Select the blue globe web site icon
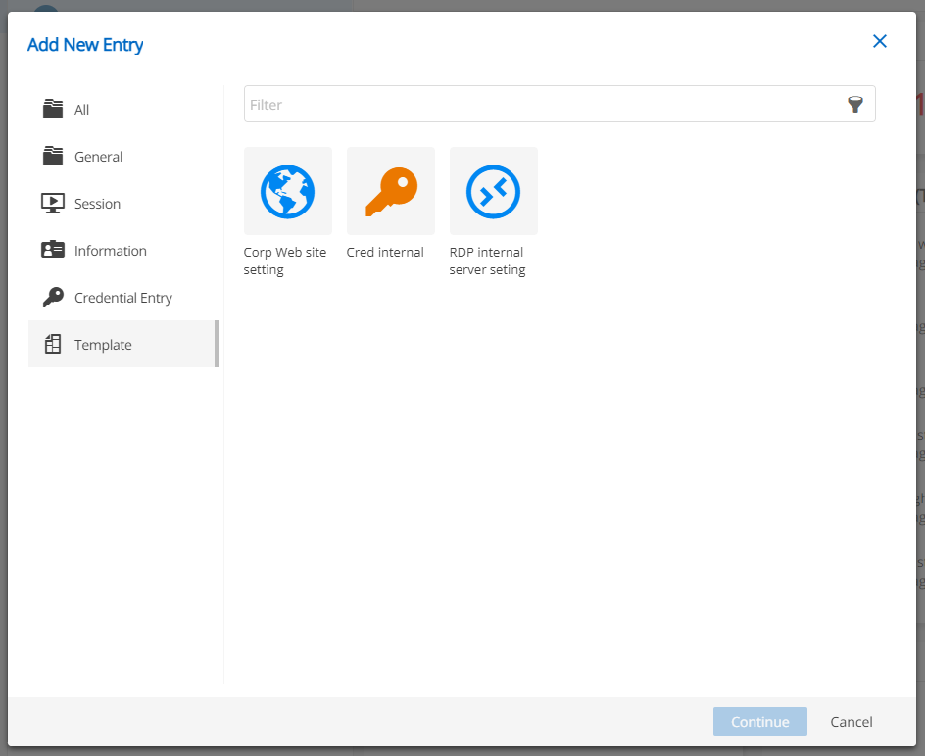925x756 pixels. tap(287, 191)
